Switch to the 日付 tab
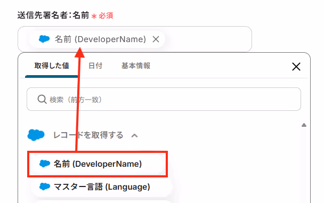This screenshot has width=324, height=203. (95, 66)
